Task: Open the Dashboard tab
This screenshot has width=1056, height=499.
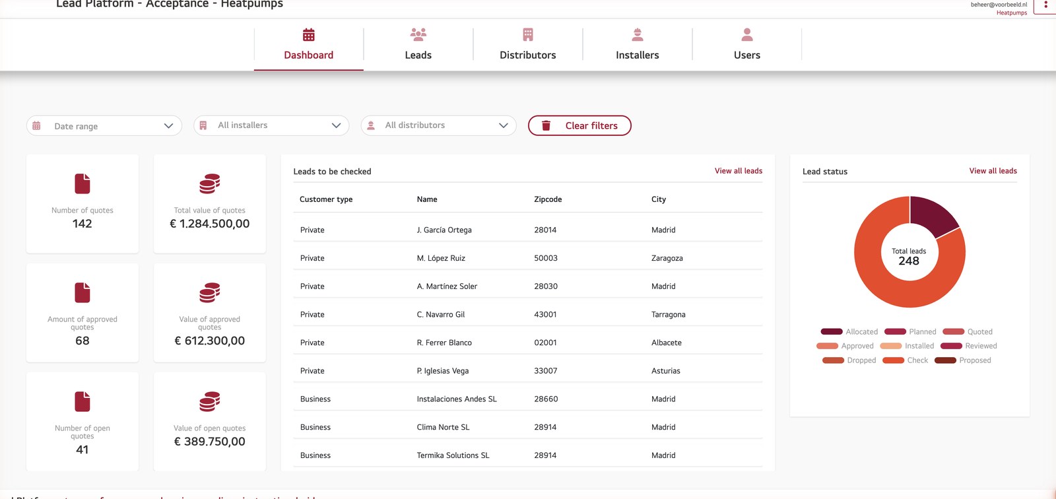Action: 308,45
